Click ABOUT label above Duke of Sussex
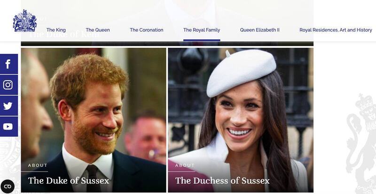 [x=38, y=165]
